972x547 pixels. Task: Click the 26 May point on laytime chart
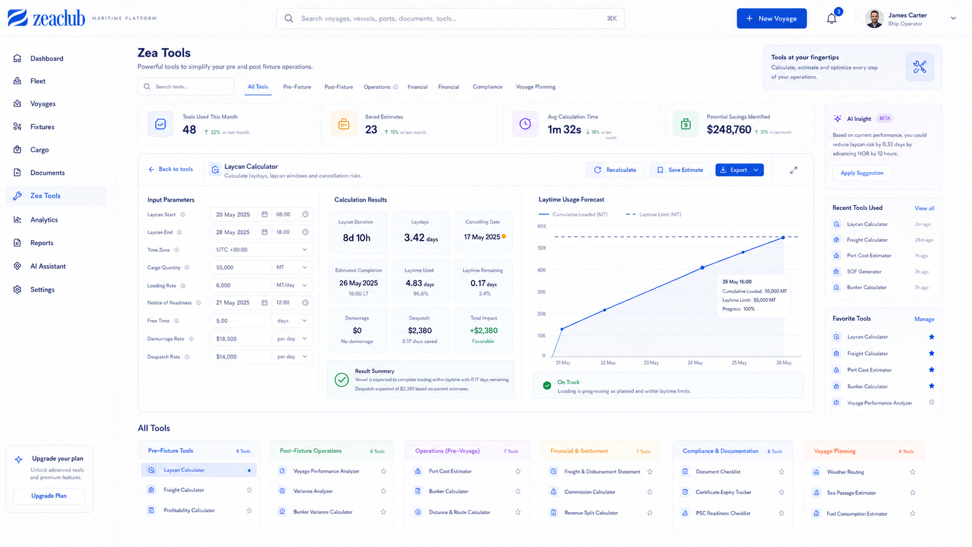click(x=783, y=237)
